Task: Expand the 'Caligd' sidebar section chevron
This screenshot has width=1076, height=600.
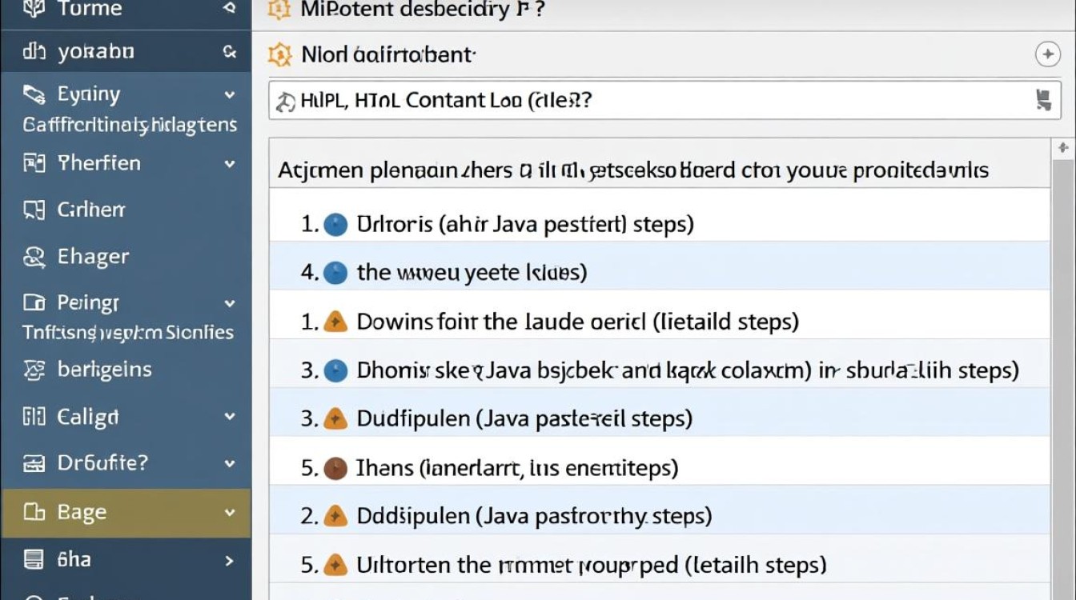Action: pos(230,417)
